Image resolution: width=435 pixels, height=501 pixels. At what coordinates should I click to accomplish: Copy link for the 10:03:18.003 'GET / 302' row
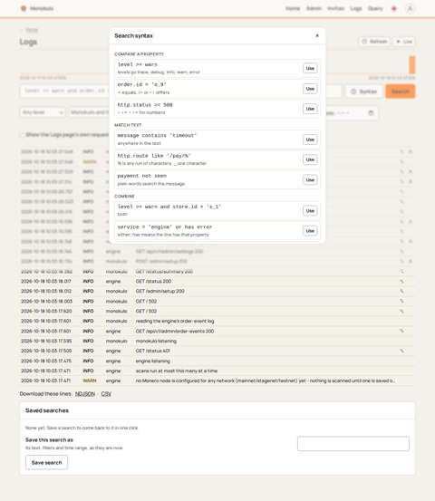coord(401,302)
